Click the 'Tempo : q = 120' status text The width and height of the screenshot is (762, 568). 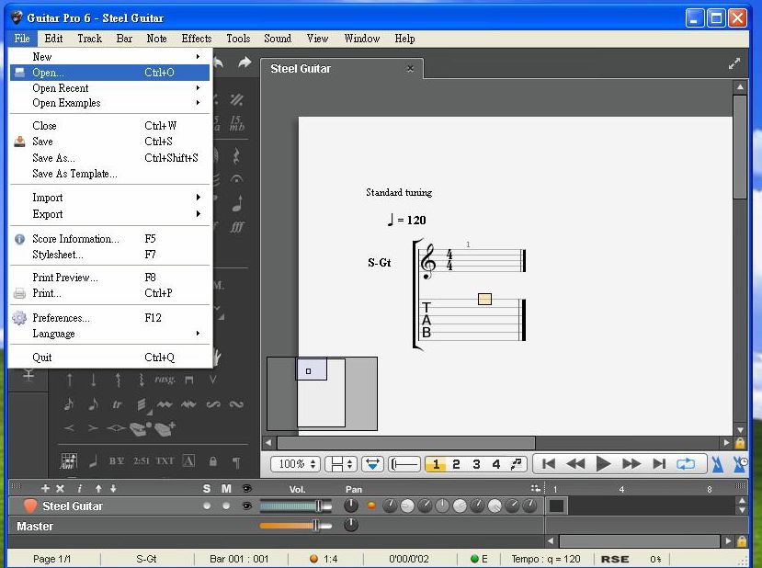[x=546, y=559]
